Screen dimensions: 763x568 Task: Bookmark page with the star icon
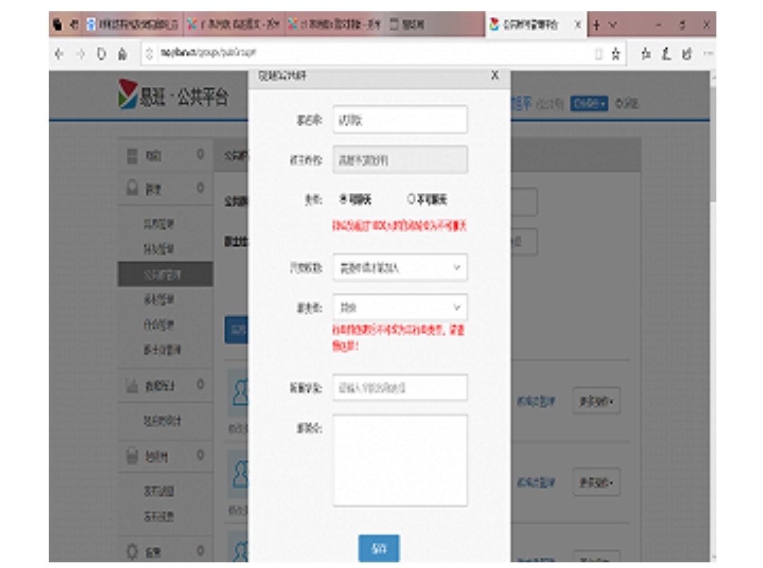click(616, 54)
